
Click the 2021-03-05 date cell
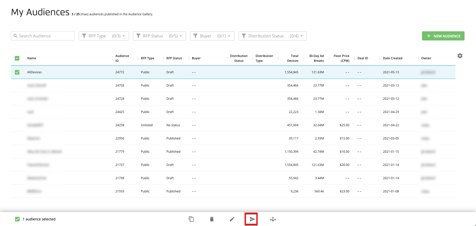391,138
